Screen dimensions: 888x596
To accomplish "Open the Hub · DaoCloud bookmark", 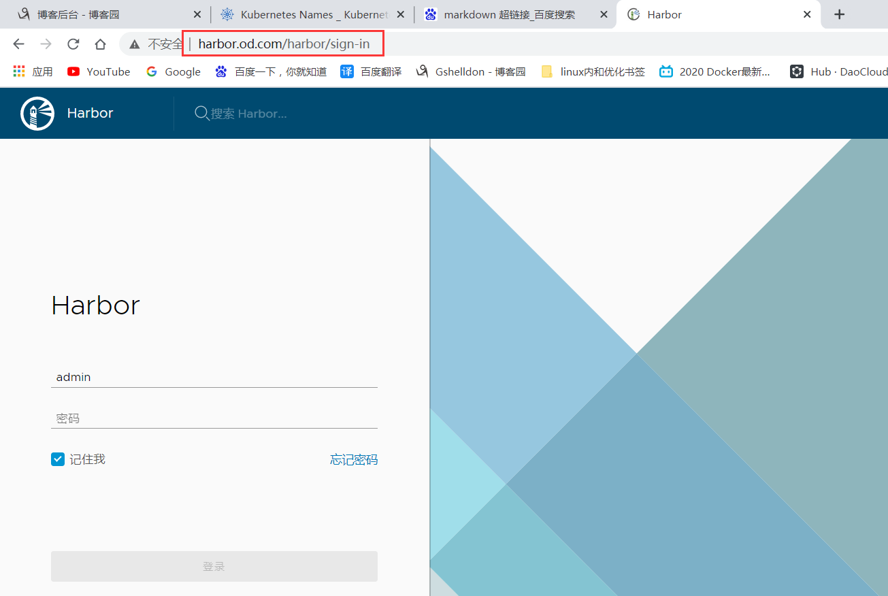I will pos(839,71).
